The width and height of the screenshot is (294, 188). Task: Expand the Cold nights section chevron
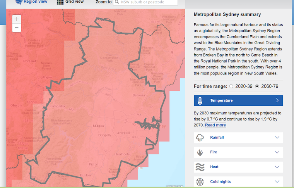click(277, 181)
